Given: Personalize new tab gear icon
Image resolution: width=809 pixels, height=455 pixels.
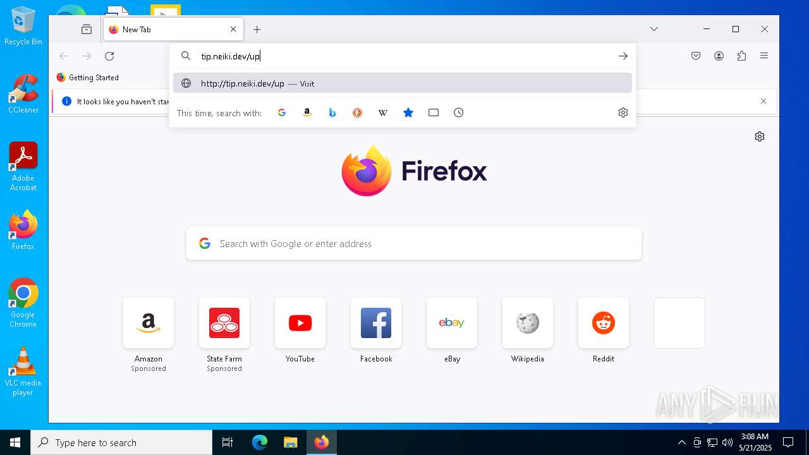Looking at the screenshot, I should pos(760,136).
